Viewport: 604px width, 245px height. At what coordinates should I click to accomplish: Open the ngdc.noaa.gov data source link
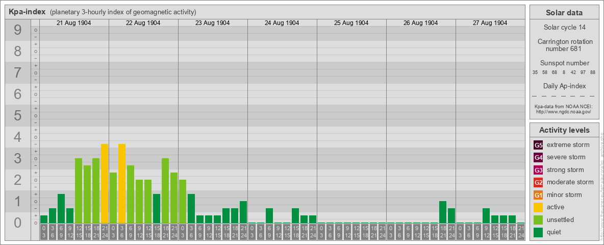pos(563,111)
